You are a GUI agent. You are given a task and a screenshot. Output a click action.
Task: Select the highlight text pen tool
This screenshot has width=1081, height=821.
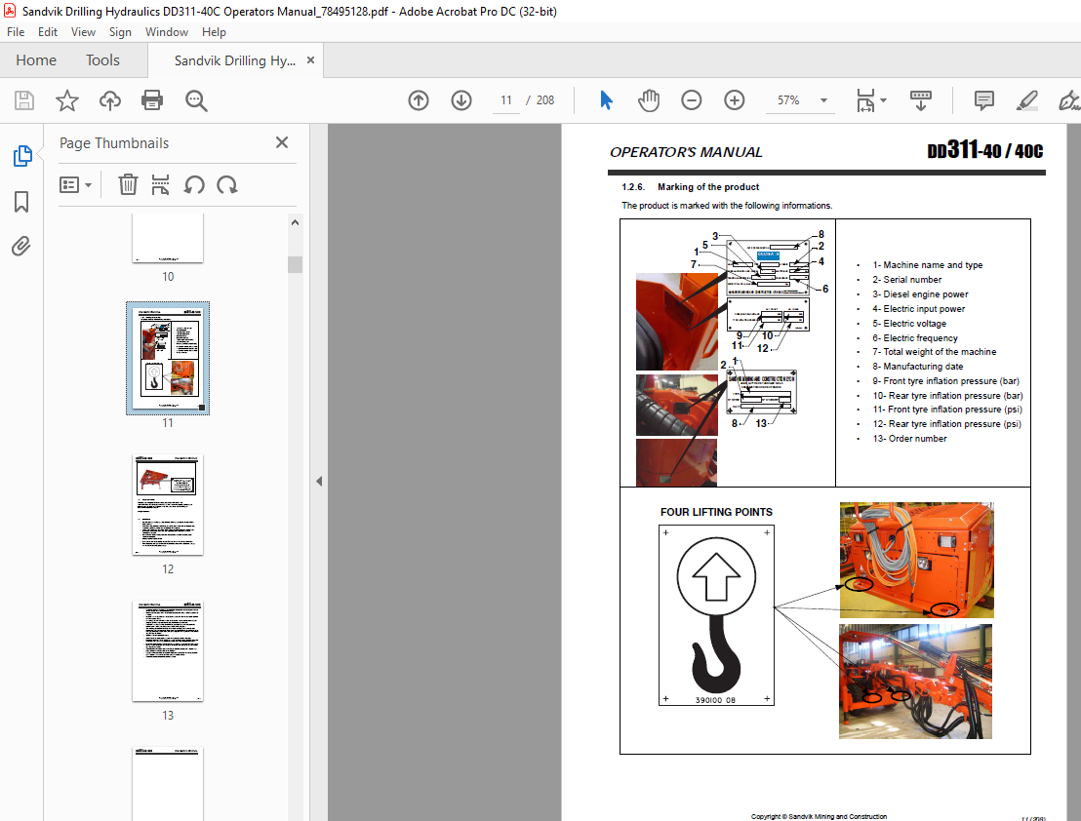[1026, 100]
